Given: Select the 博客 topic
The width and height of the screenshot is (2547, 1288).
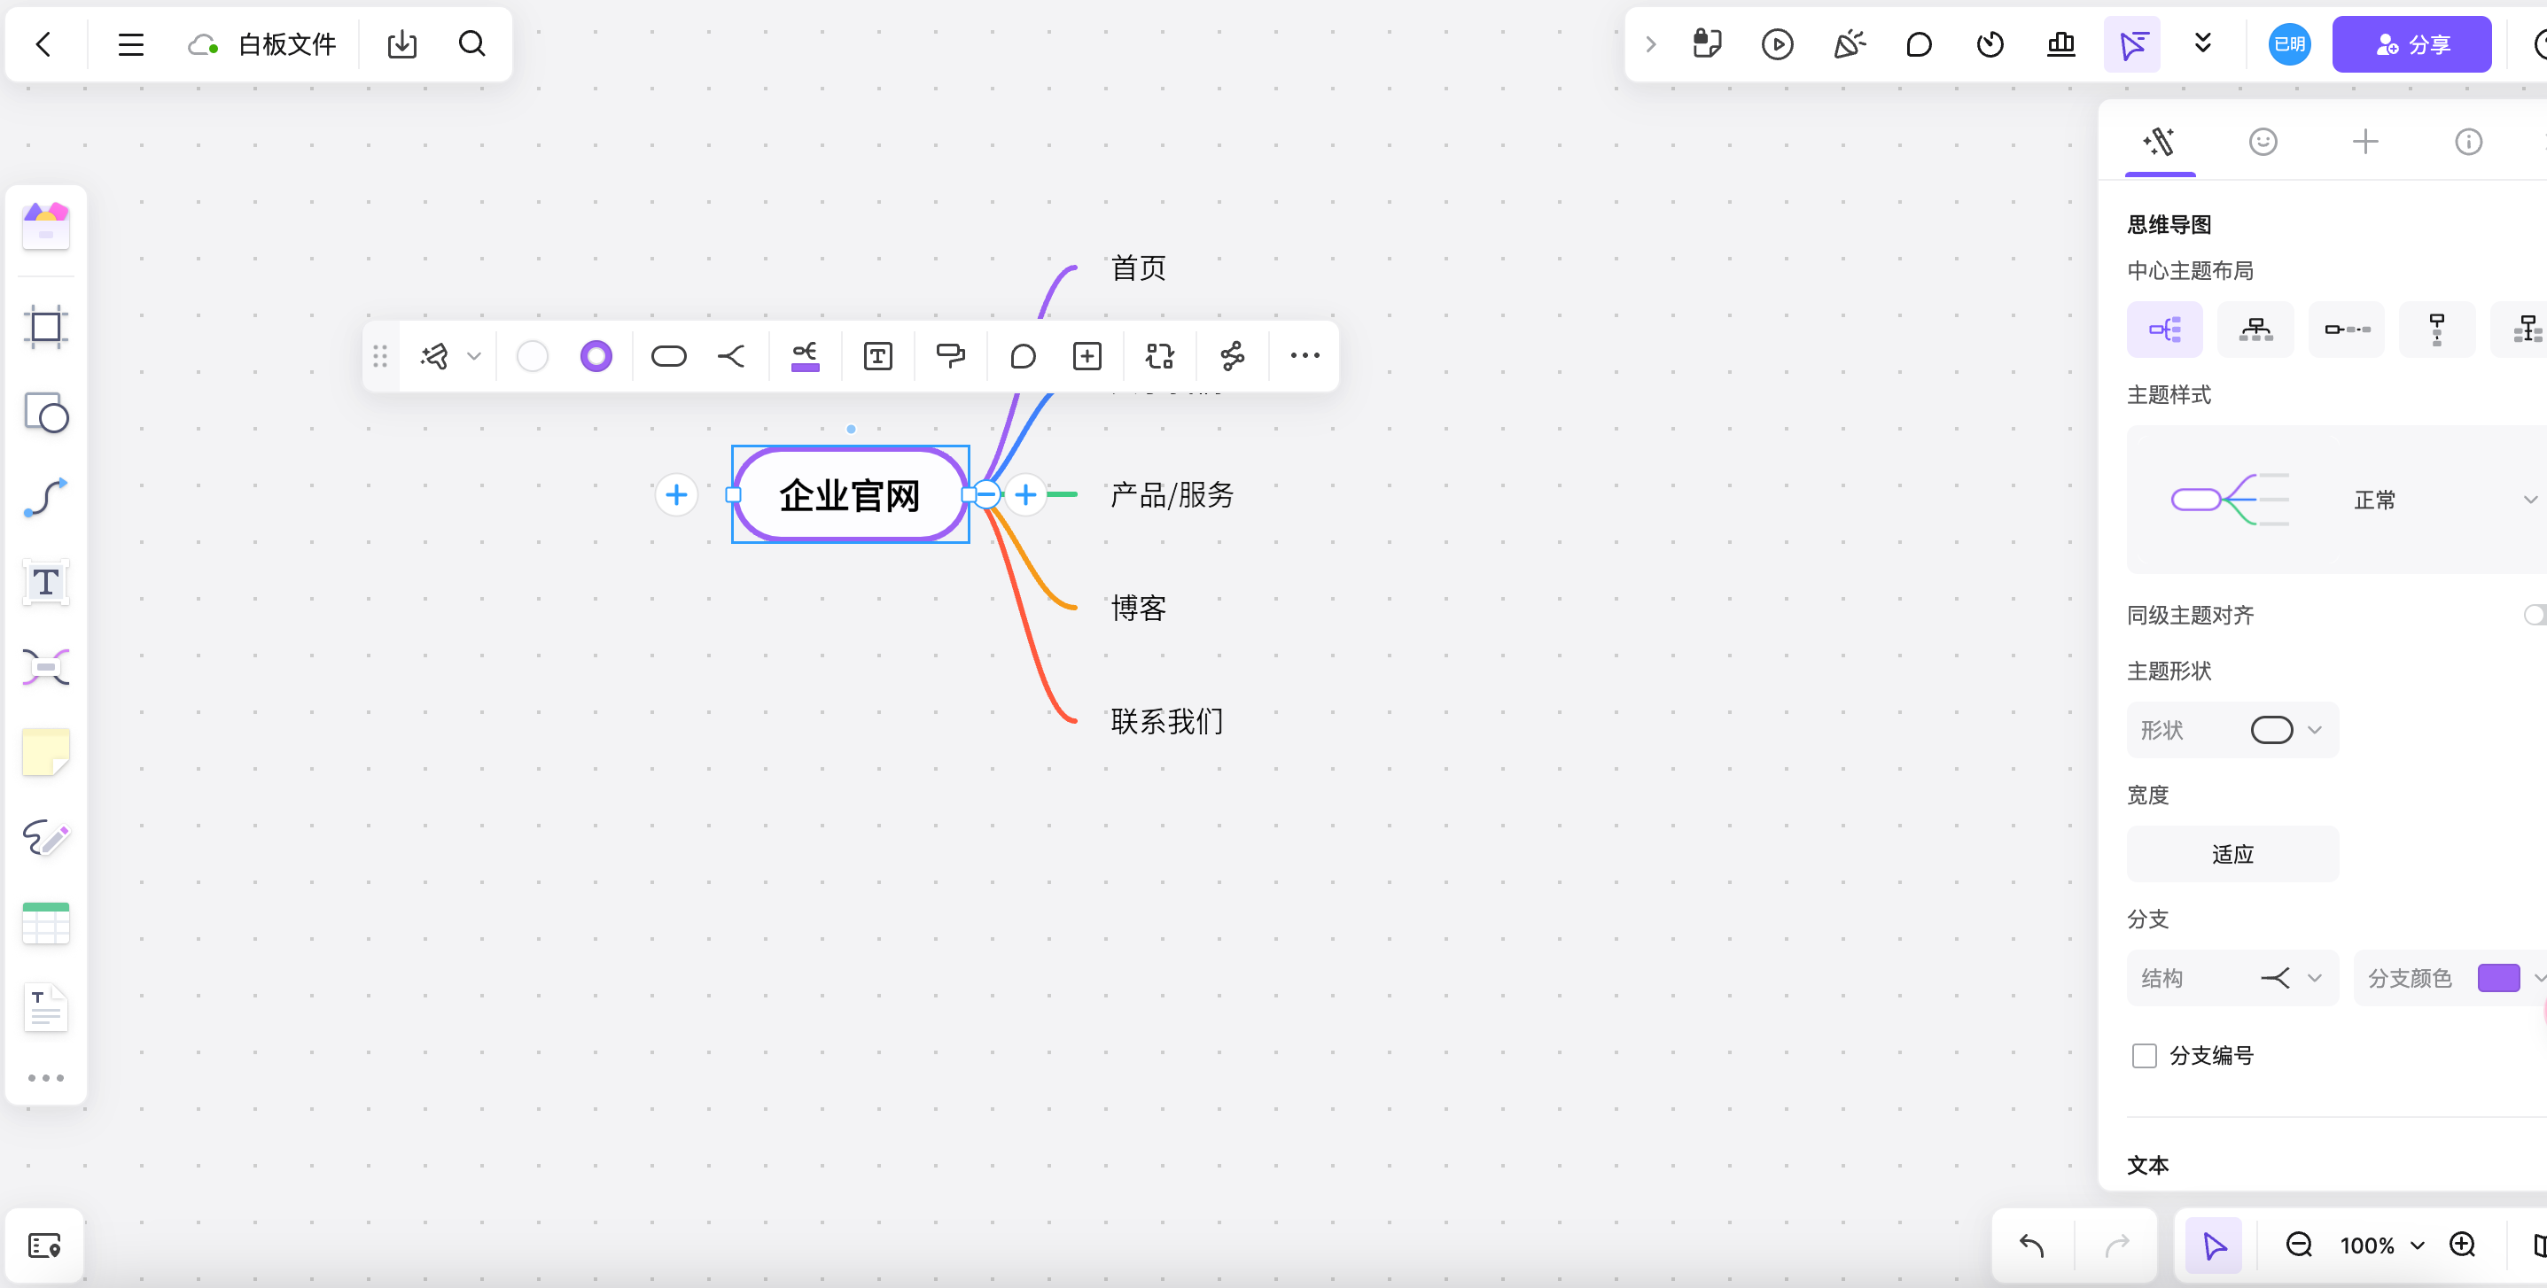Looking at the screenshot, I should pyautogui.click(x=1138, y=609).
